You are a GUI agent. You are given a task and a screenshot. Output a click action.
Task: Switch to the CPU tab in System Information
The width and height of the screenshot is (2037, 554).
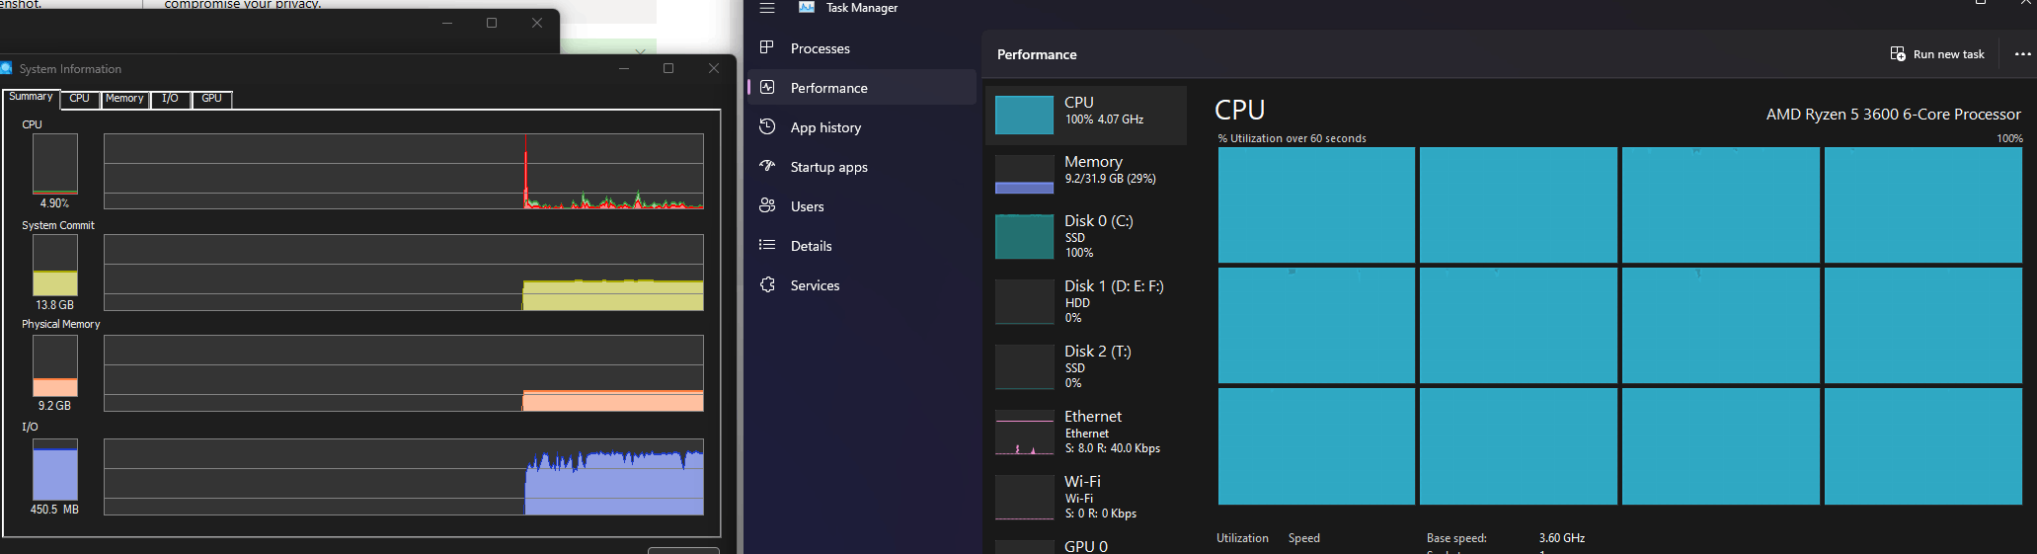[79, 99]
